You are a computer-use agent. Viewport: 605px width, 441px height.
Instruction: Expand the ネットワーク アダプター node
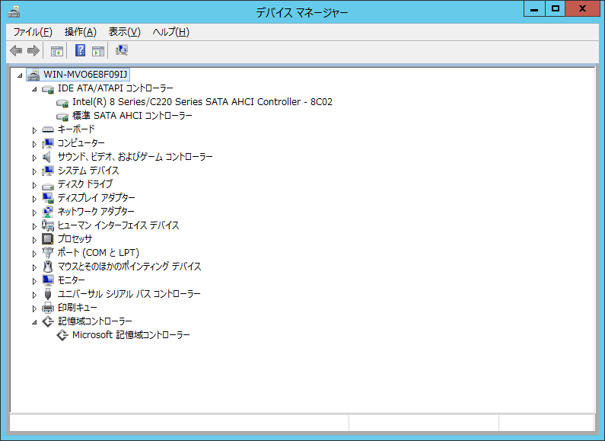pyautogui.click(x=34, y=213)
